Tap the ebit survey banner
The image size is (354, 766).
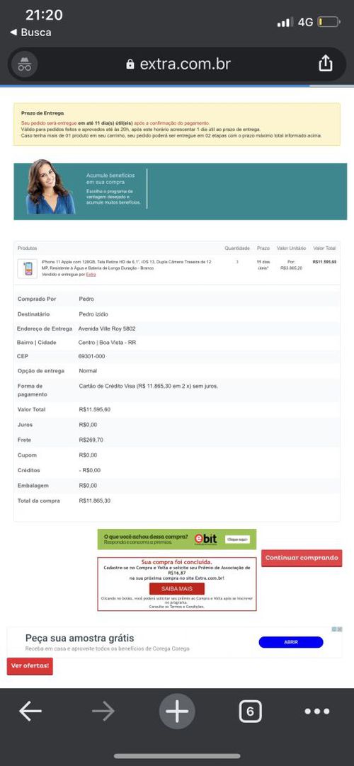177,539
